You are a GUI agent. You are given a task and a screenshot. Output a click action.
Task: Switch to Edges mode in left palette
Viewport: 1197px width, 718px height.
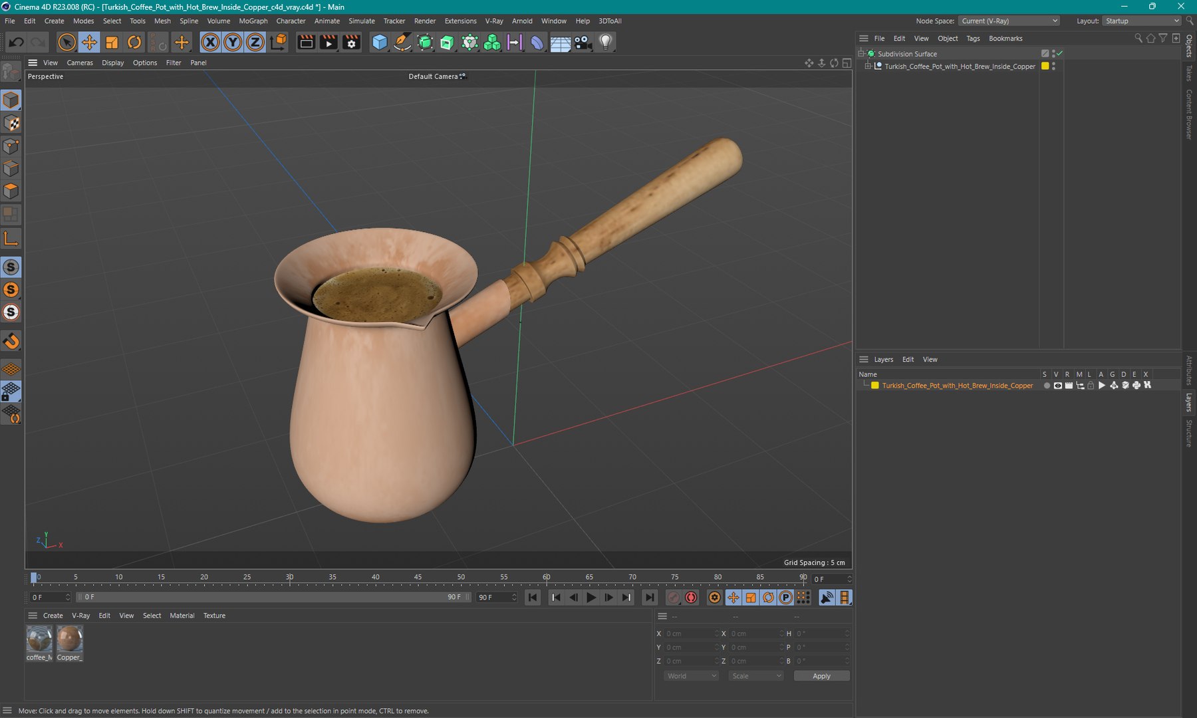click(x=11, y=169)
